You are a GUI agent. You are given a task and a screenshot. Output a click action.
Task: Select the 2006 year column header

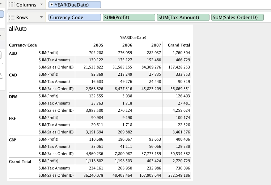[x=127, y=45]
